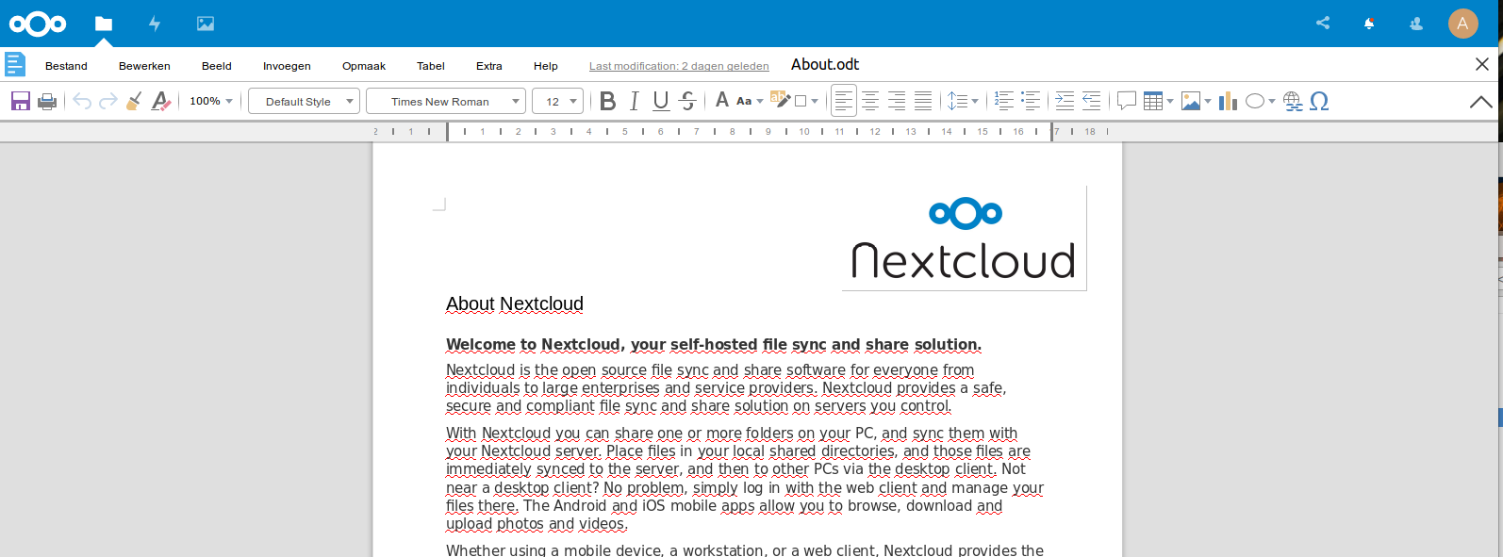The height and width of the screenshot is (557, 1503).
Task: Click the Last modification link
Action: pos(679,66)
